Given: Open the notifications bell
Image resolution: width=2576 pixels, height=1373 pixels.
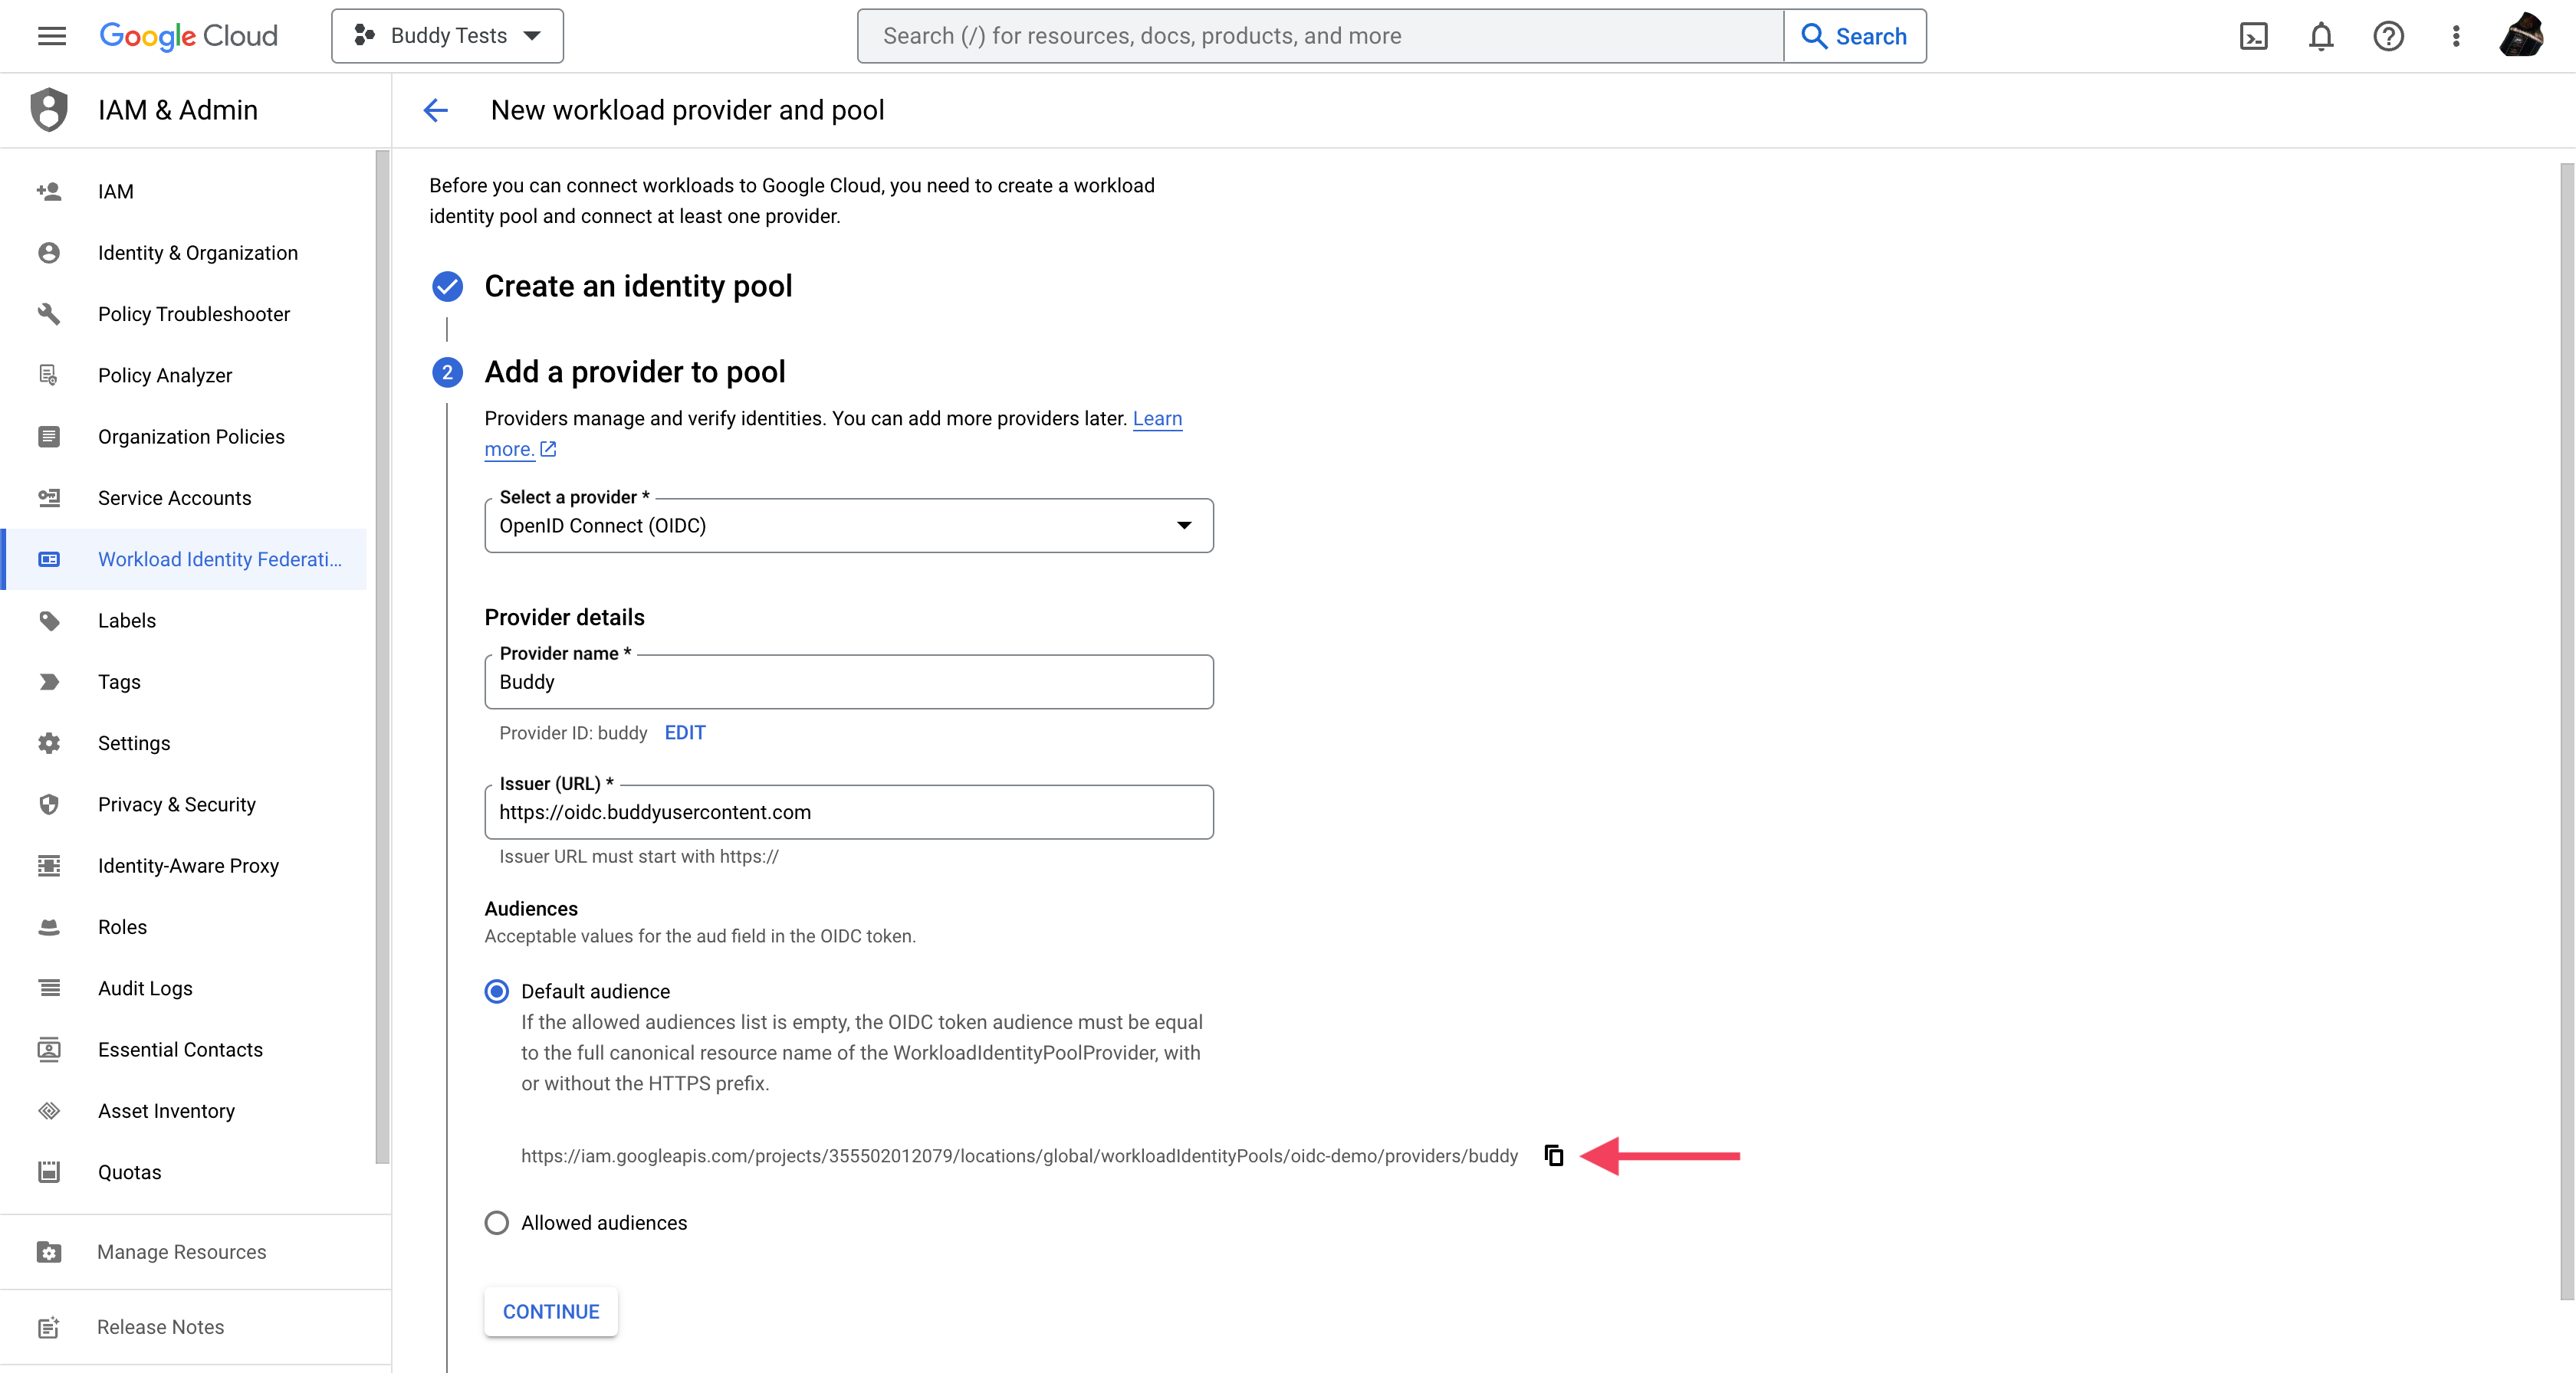Looking at the screenshot, I should (2321, 37).
